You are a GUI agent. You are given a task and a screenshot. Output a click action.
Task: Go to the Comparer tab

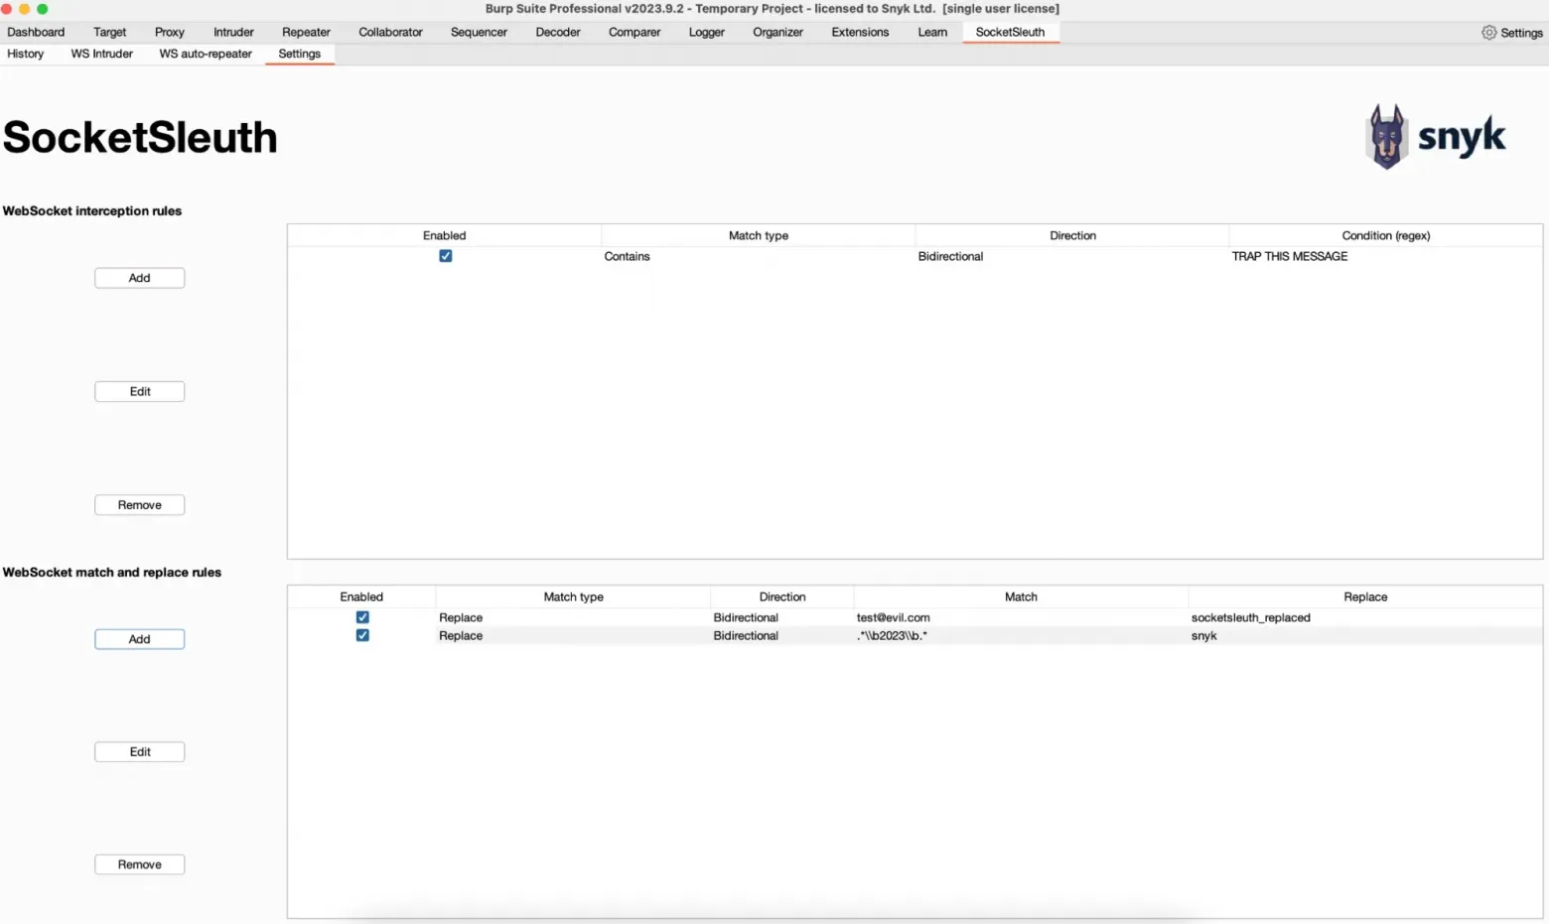coord(634,32)
